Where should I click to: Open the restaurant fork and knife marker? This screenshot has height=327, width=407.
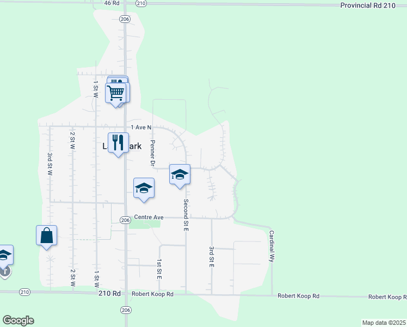click(x=118, y=143)
